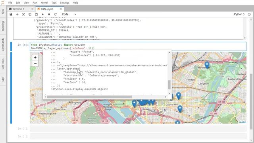254x143 pixels.
Task: Copy the selected cell using the toolbar icon
Action: point(30,14)
